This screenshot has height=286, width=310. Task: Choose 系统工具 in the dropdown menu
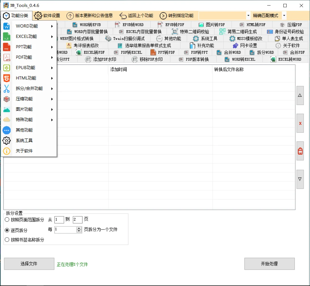click(29, 141)
